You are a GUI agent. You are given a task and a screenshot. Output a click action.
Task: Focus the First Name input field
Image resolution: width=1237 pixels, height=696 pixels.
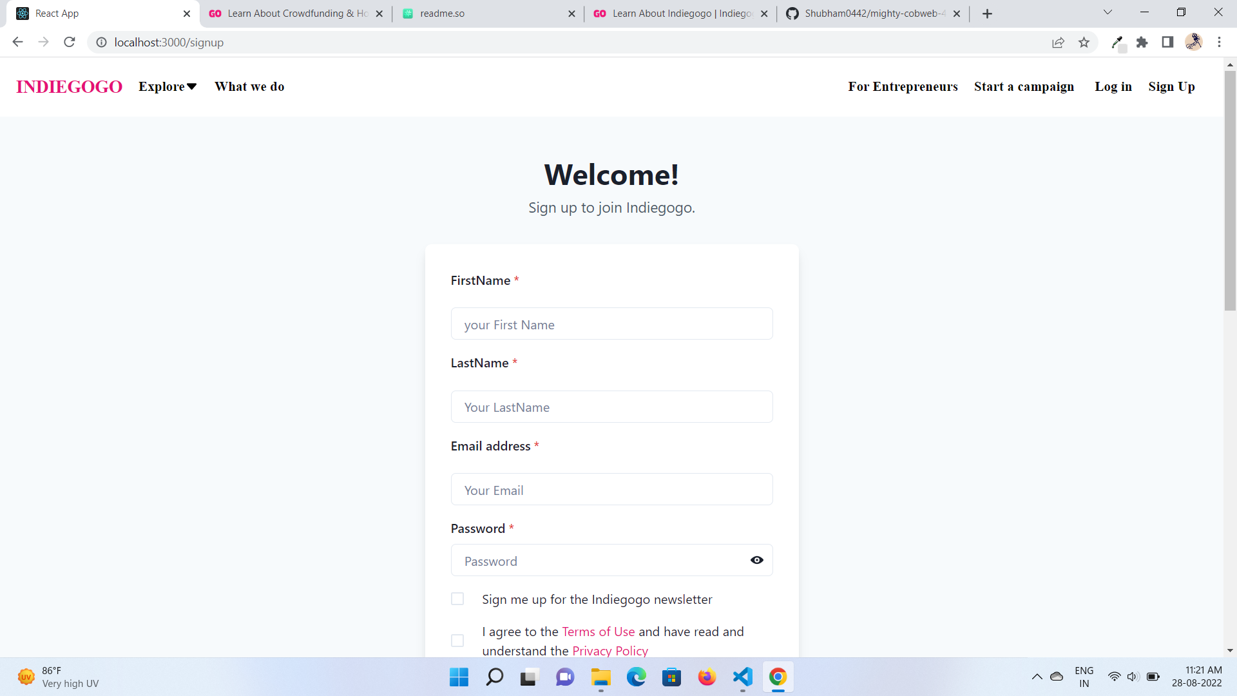click(x=611, y=324)
